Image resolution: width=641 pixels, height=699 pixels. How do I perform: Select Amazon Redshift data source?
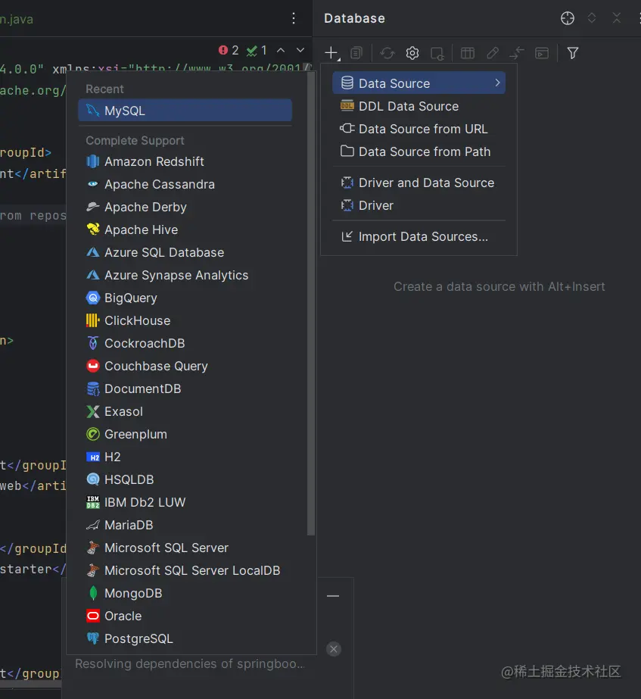coord(185,161)
